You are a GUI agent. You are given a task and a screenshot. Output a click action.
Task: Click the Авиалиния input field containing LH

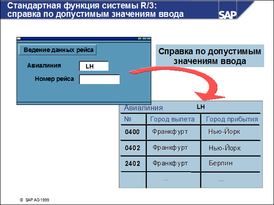(94, 66)
